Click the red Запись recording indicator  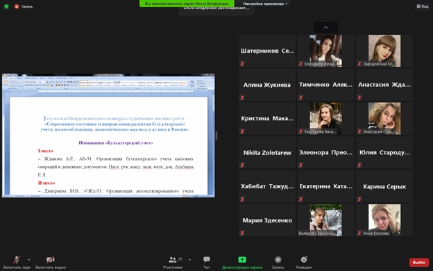tap(24, 6)
